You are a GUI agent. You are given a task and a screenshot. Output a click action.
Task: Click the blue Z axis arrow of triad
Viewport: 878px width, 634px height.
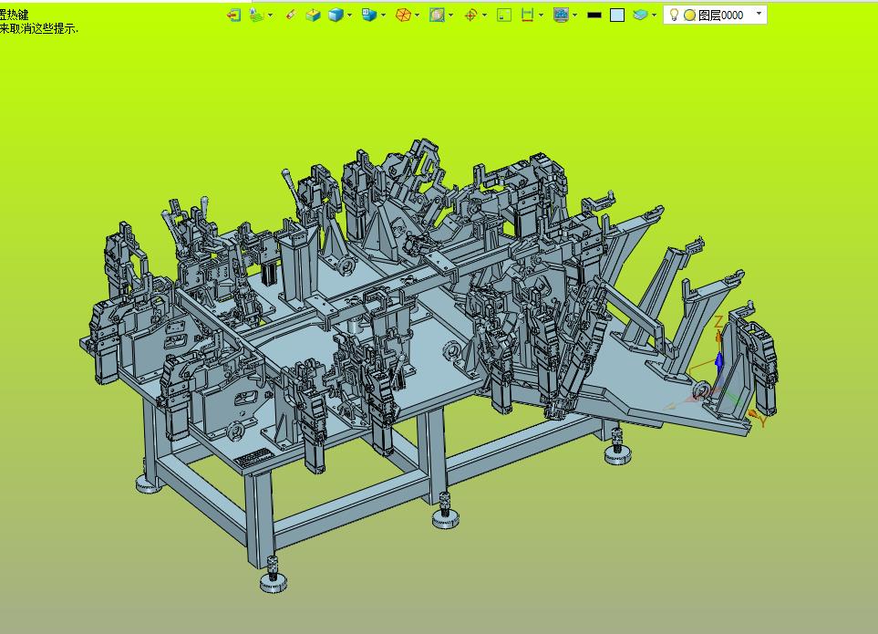[719, 359]
